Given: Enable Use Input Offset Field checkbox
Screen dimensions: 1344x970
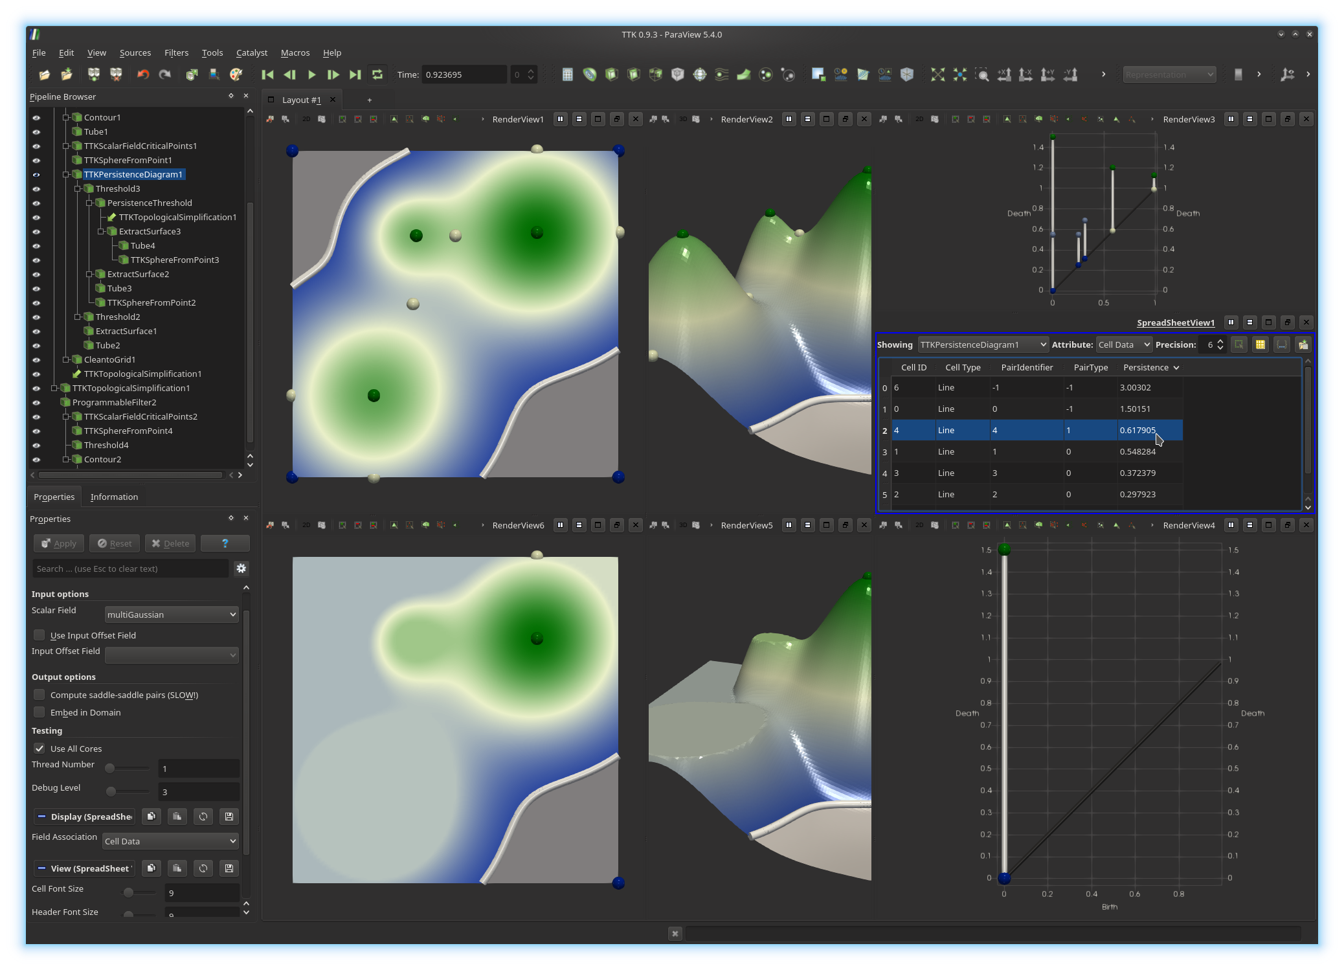Looking at the screenshot, I should tap(39, 635).
